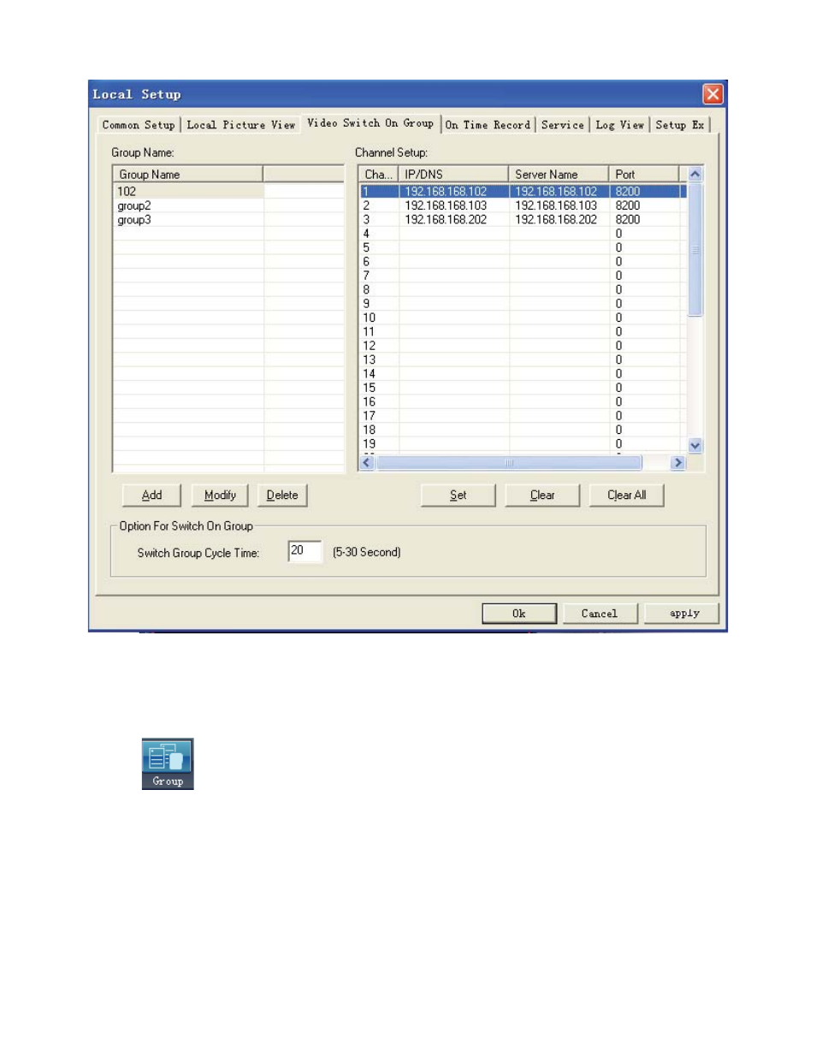
Task: Select channel 1 row IP 192.168.168.102
Action: tap(446, 192)
